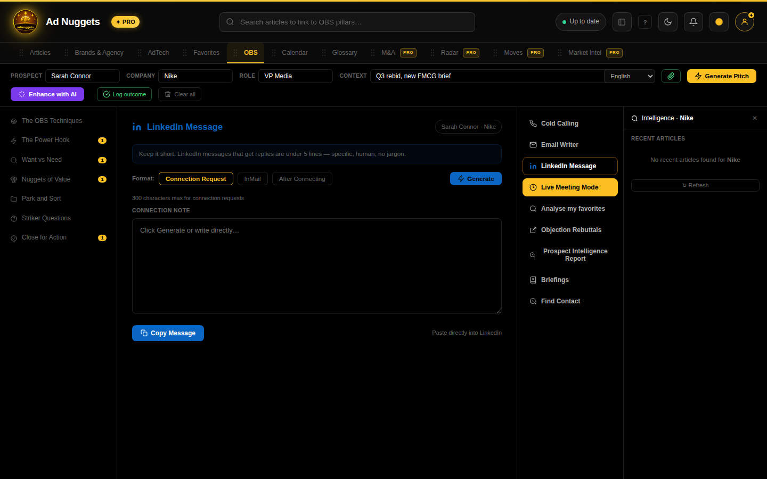
Task: Toggle the sidebar layout icon
Action: click(622, 22)
